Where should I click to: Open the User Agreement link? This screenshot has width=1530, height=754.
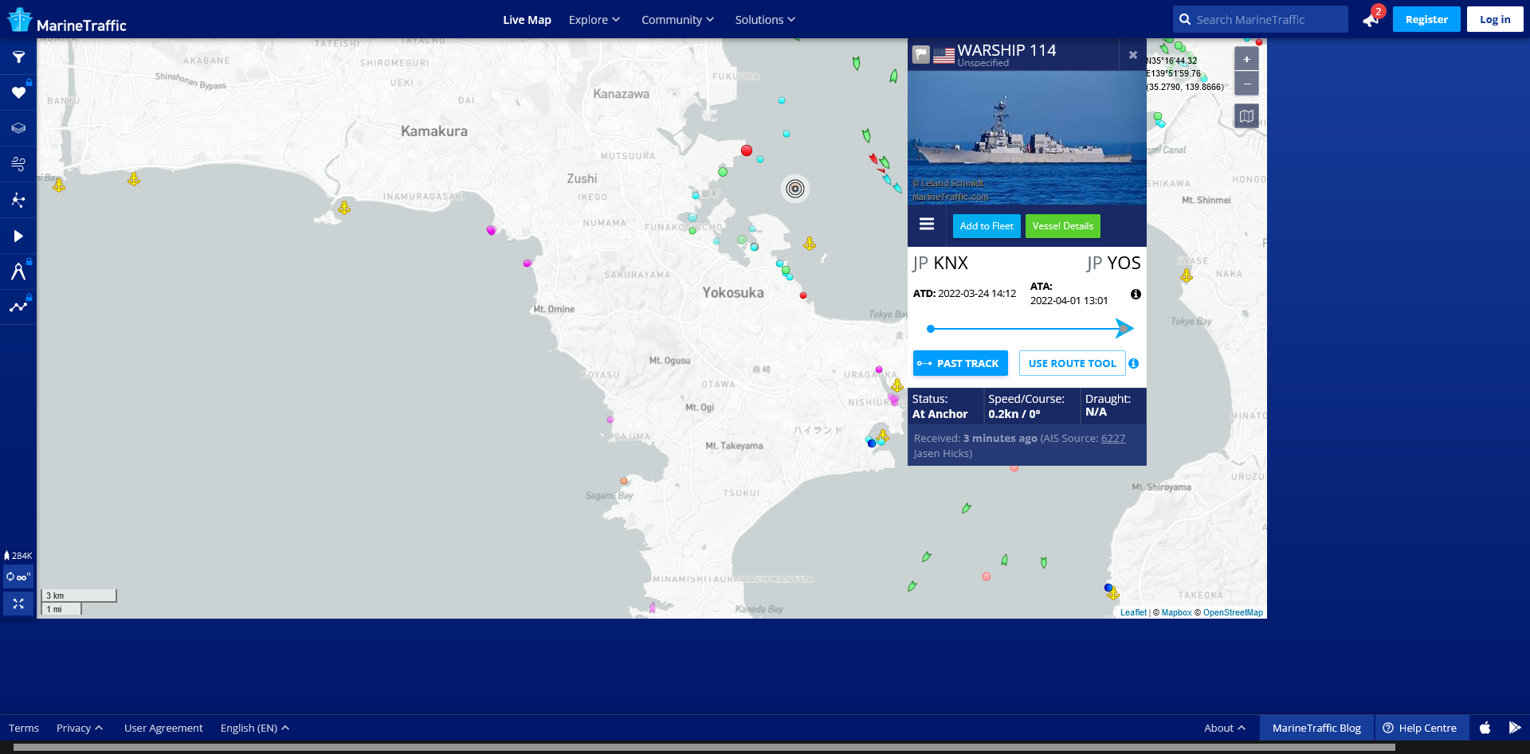[x=163, y=728]
